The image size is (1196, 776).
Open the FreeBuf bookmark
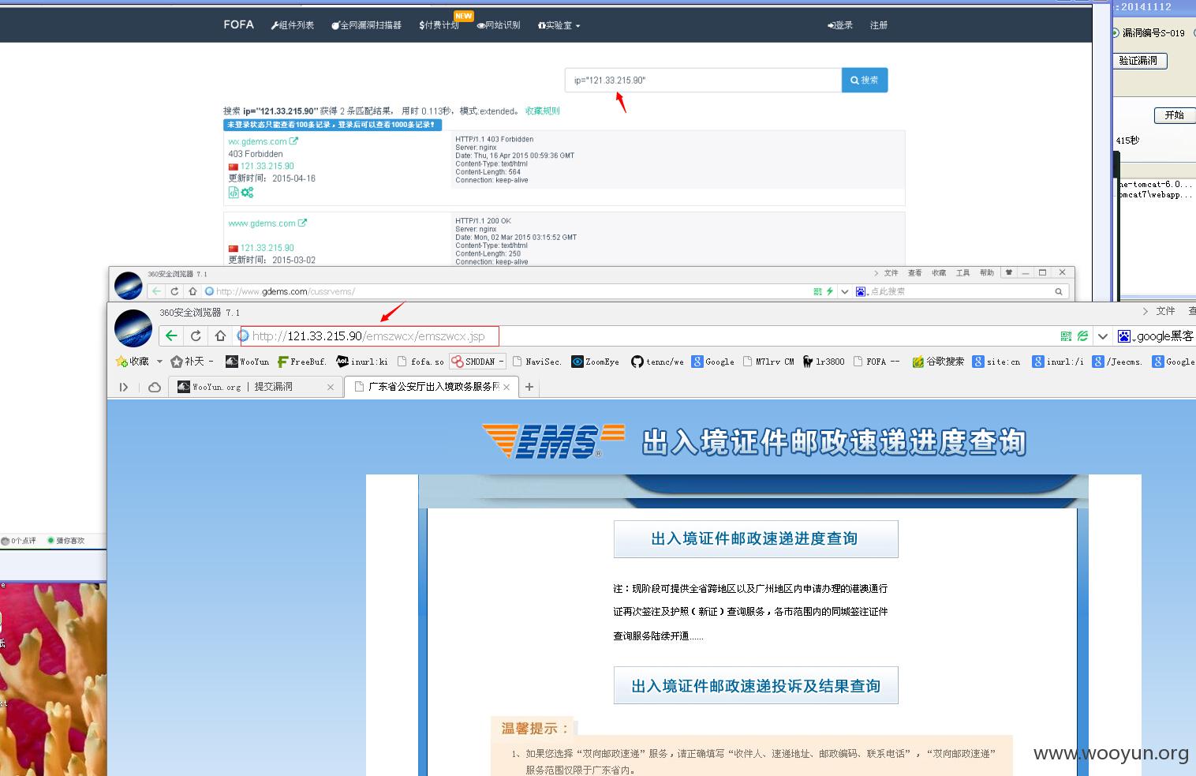(301, 362)
